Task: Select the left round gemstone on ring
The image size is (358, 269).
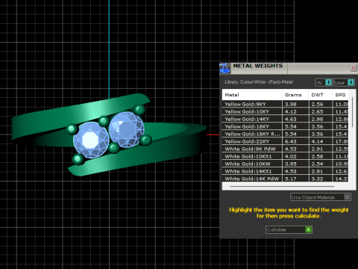Action: 91,140
